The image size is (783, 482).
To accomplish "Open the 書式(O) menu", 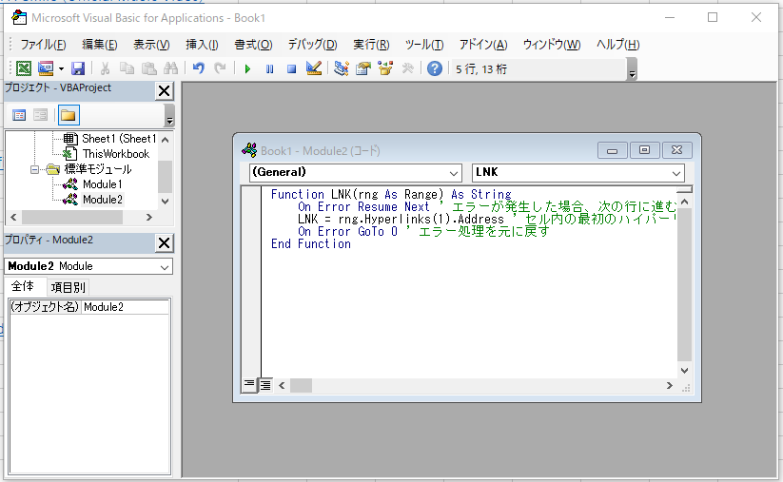I will [253, 45].
